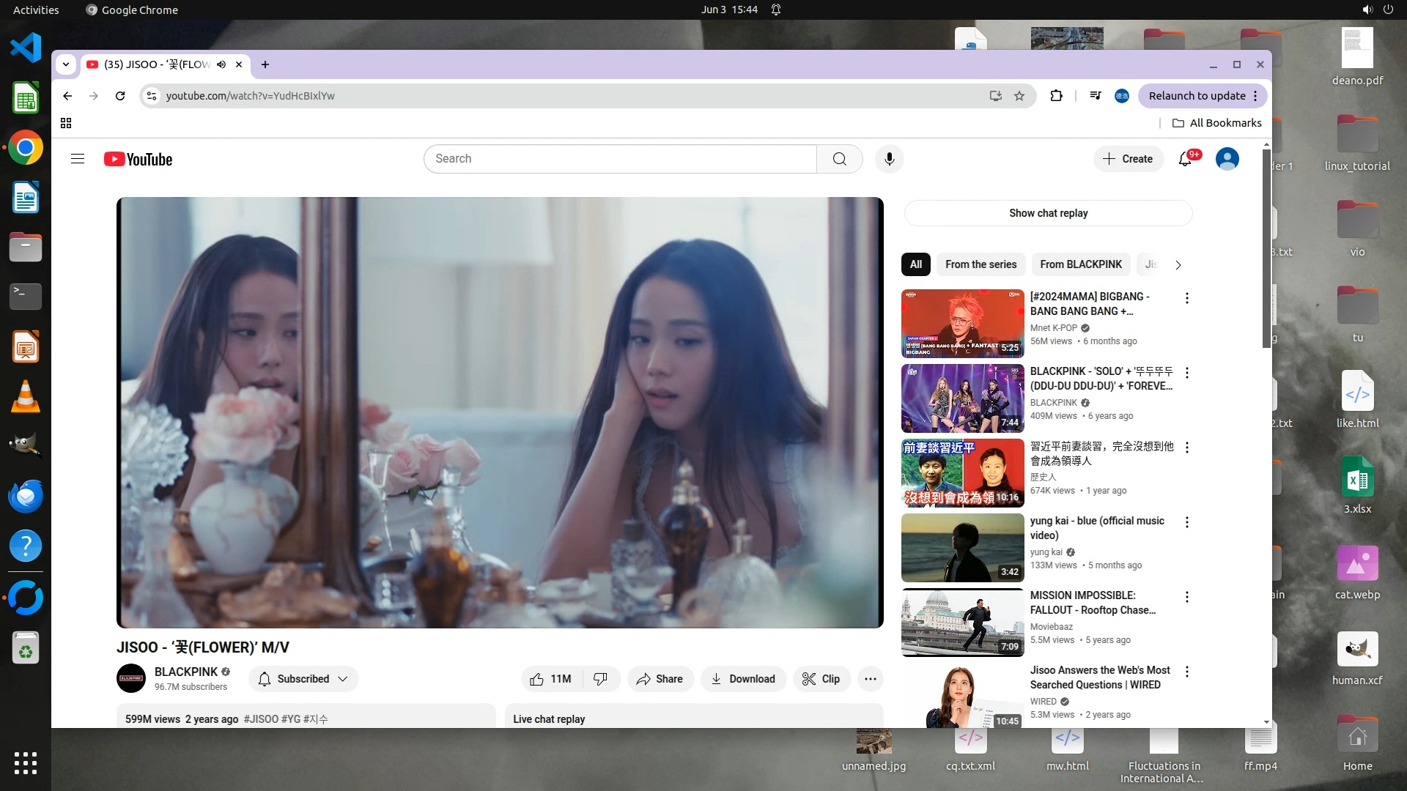Click Show chat replay button
This screenshot has height=791, width=1407.
click(x=1048, y=213)
